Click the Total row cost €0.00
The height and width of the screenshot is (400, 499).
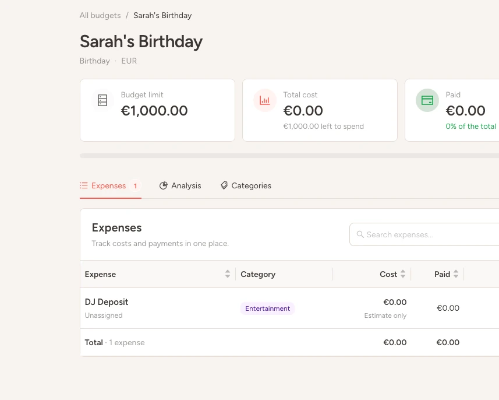pyautogui.click(x=395, y=342)
